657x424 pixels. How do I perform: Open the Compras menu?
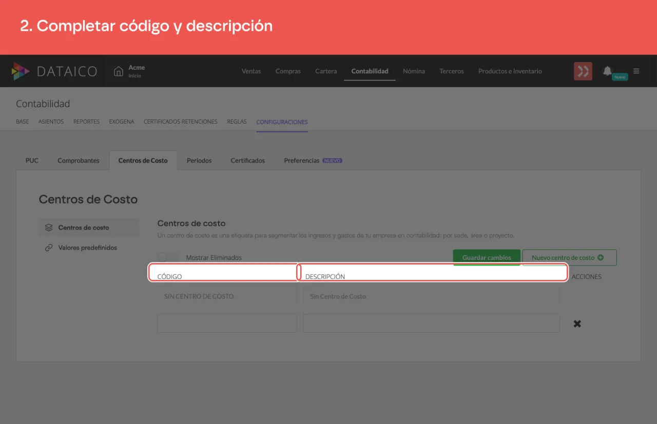tap(288, 71)
